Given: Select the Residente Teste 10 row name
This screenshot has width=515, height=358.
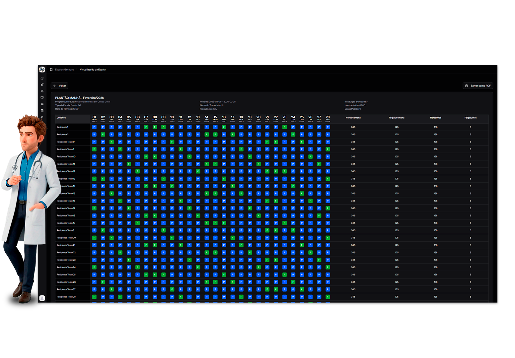Looking at the screenshot, I should pyautogui.click(x=66, y=156).
